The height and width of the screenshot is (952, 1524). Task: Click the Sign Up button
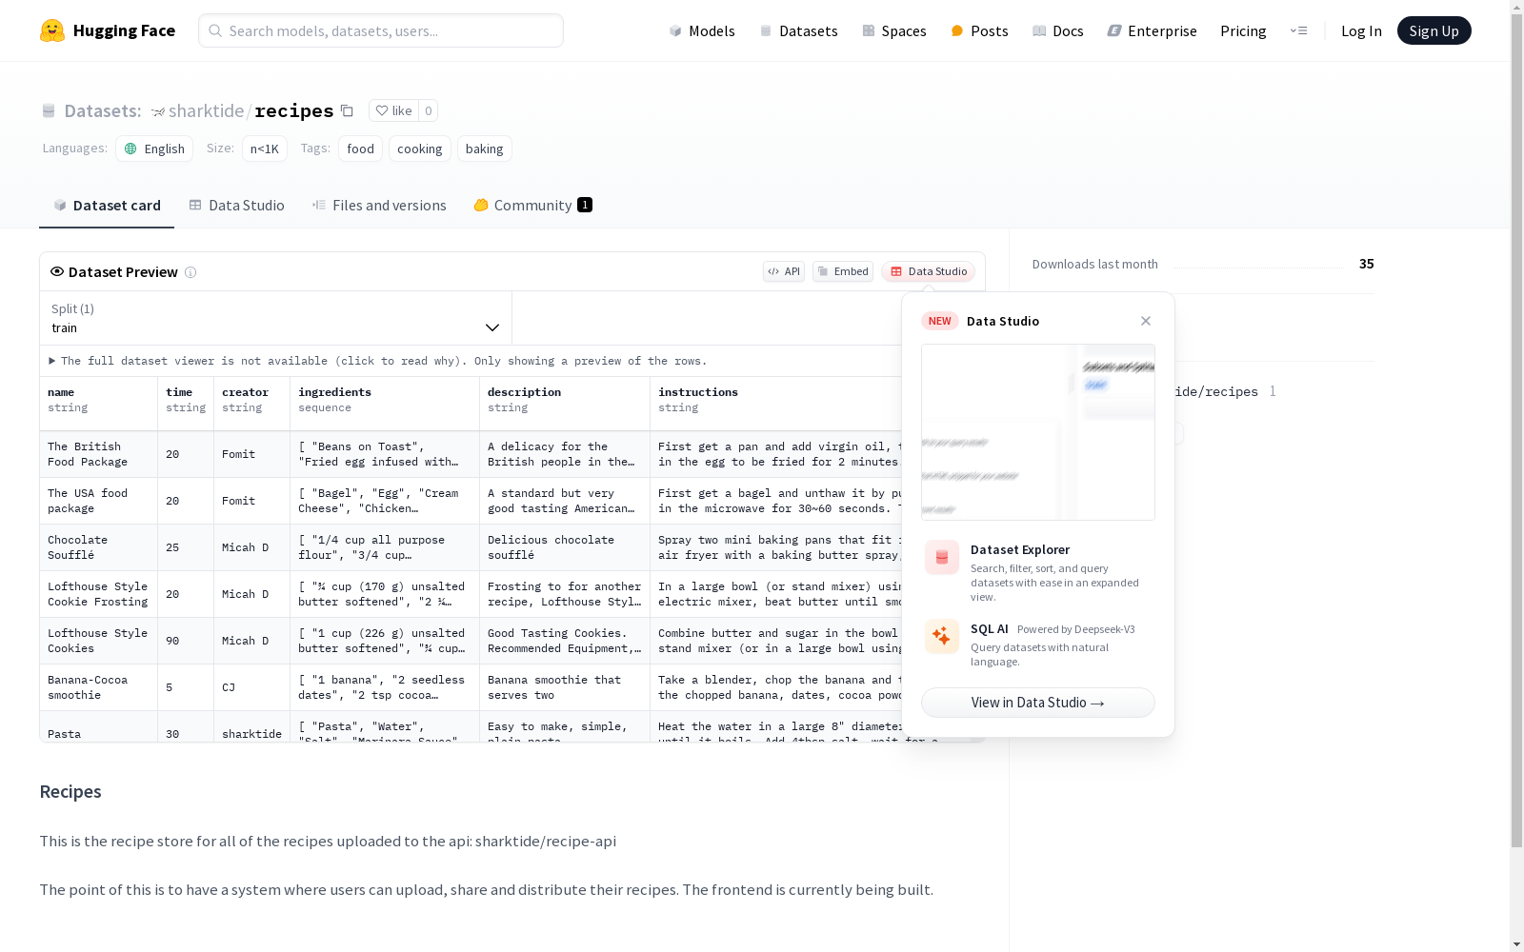pos(1434,30)
